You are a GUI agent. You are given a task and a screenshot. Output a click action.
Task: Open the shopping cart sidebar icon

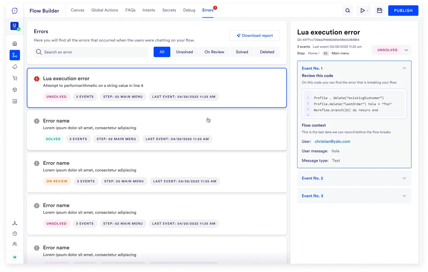point(15,78)
